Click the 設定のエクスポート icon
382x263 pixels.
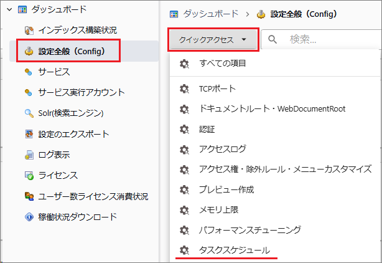(29, 134)
